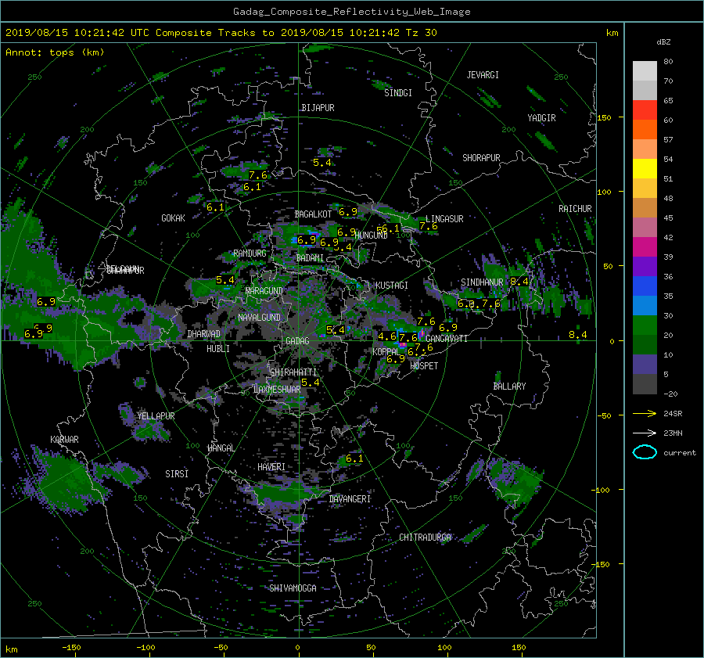This screenshot has width=704, height=658.
Task: Click the CHITRADURGA city label
Action: 426,538
